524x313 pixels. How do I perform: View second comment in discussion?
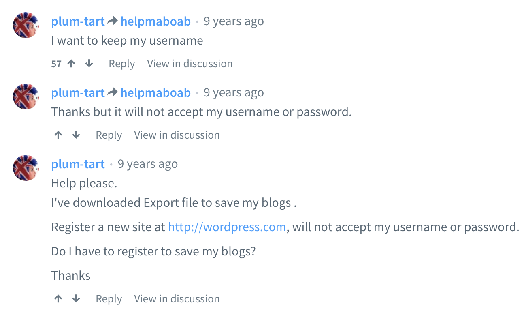pos(177,135)
